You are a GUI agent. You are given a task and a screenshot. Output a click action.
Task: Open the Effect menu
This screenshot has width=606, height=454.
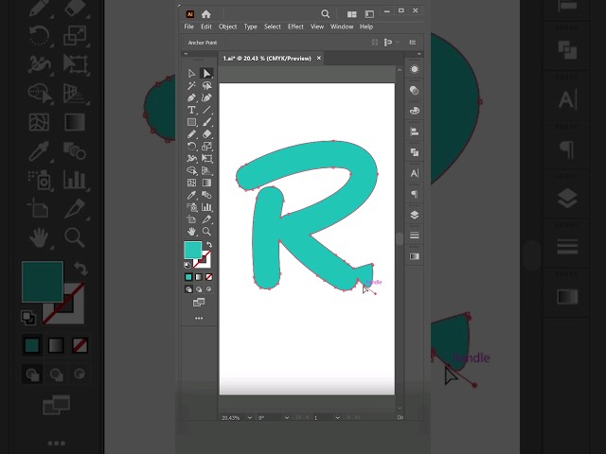295,26
